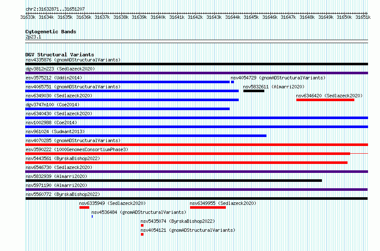The width and height of the screenshot is (380, 251).
Task: Open the dgv3812n223 Sedlazeck2020 label
Action: click(60, 69)
